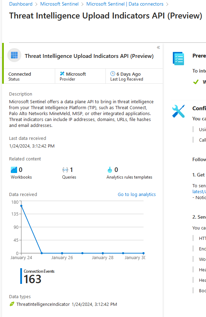Select the Workbooks chart icon

pos(14,169)
